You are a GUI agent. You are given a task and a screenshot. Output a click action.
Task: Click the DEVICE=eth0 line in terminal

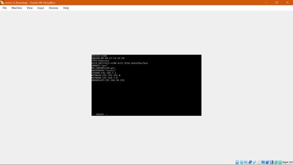(99, 56)
